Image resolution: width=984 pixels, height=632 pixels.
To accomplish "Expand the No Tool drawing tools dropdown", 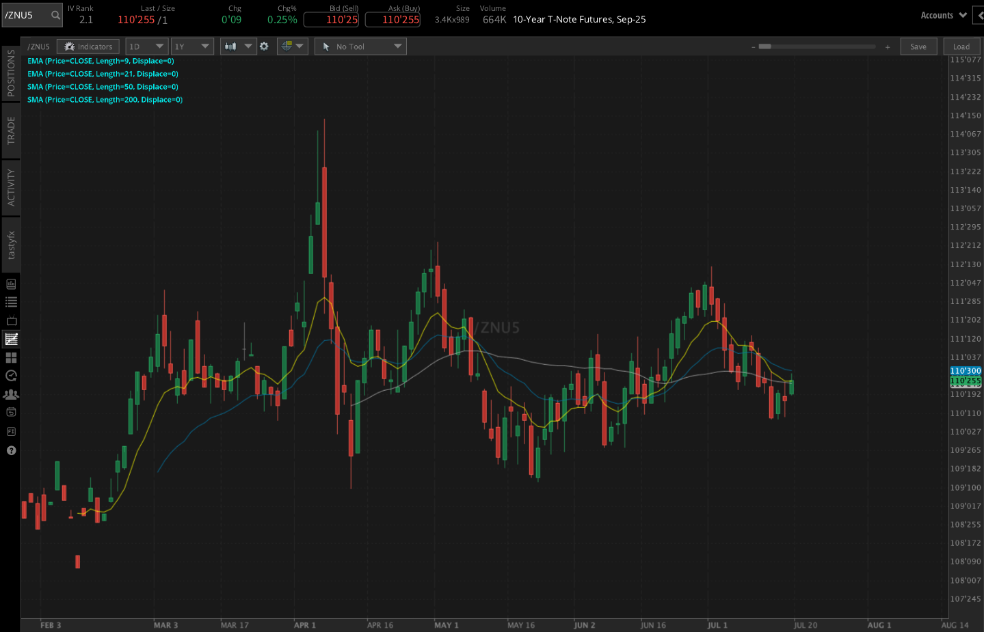I will pyautogui.click(x=360, y=46).
